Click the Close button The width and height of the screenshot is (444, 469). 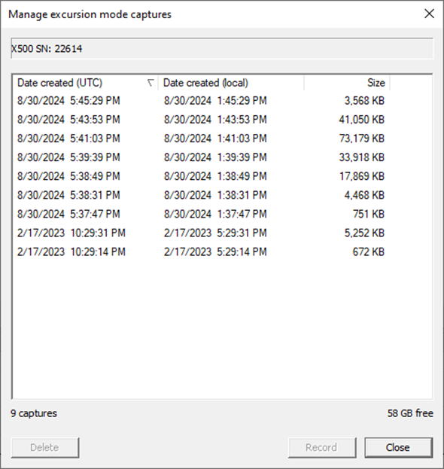click(398, 447)
